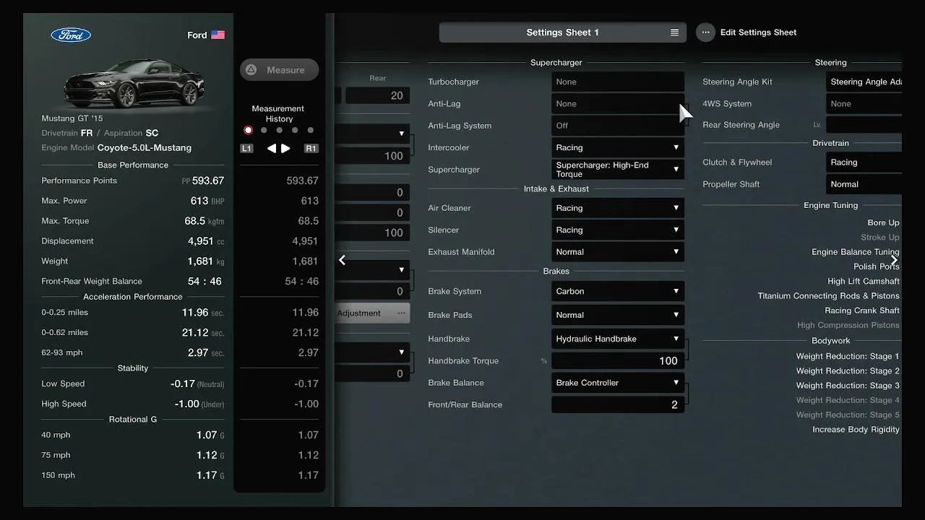Open the Silencer Racing dropdown
Viewport: 925px width, 520px height.
tap(617, 230)
